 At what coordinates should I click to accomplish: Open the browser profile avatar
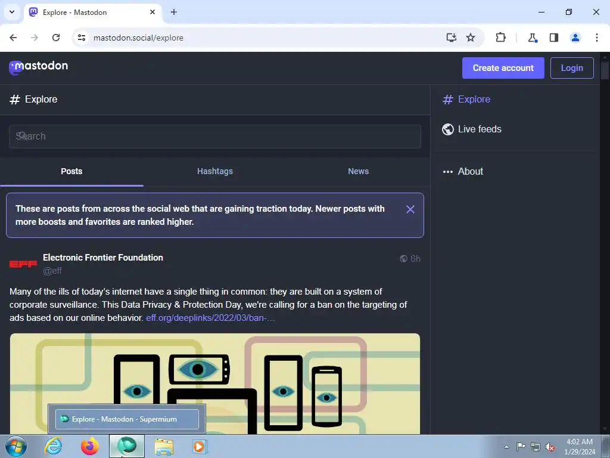click(x=575, y=38)
